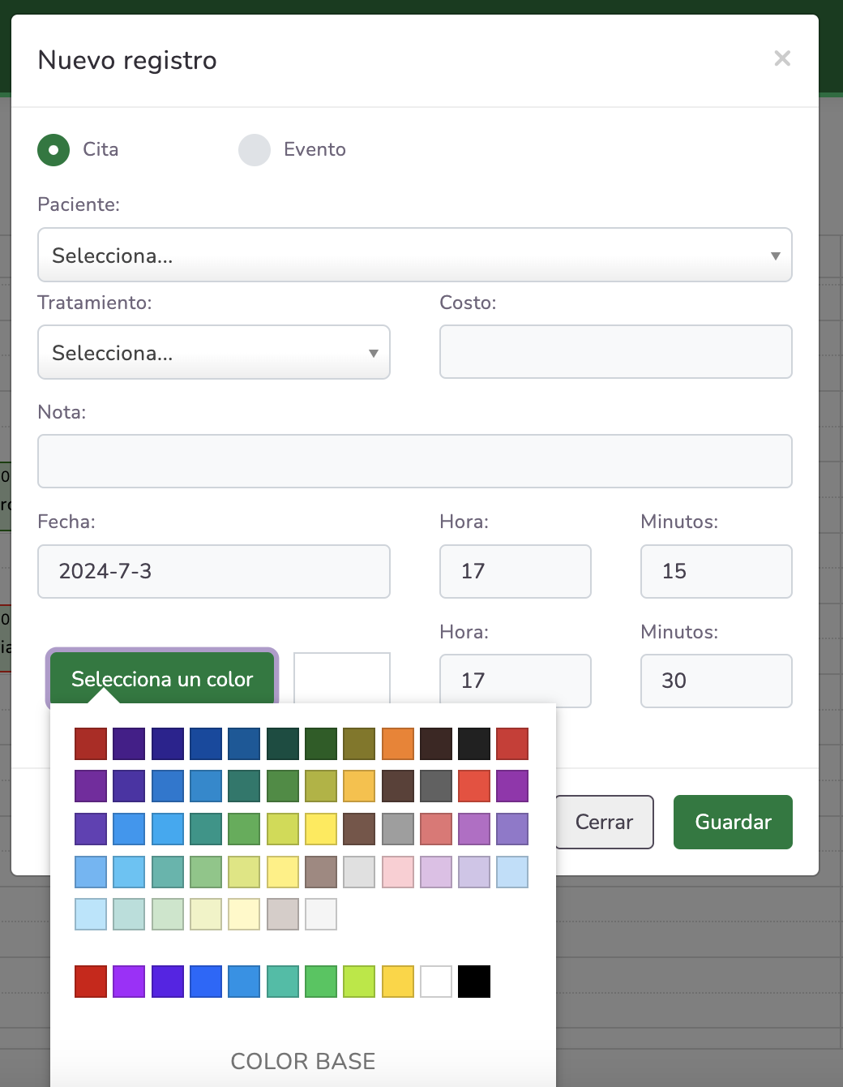Pick the black swatch in the base colors row
The image size is (843, 1087).
(474, 982)
